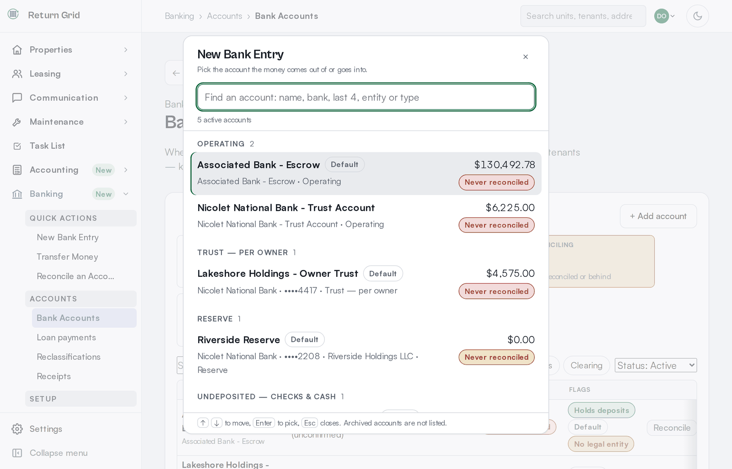Expand the Leasing submenu chevron
The width and height of the screenshot is (732, 469).
[126, 74]
